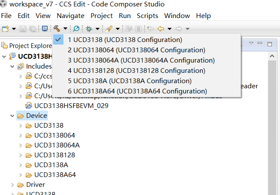Click the Debug bug icon

[89, 29]
